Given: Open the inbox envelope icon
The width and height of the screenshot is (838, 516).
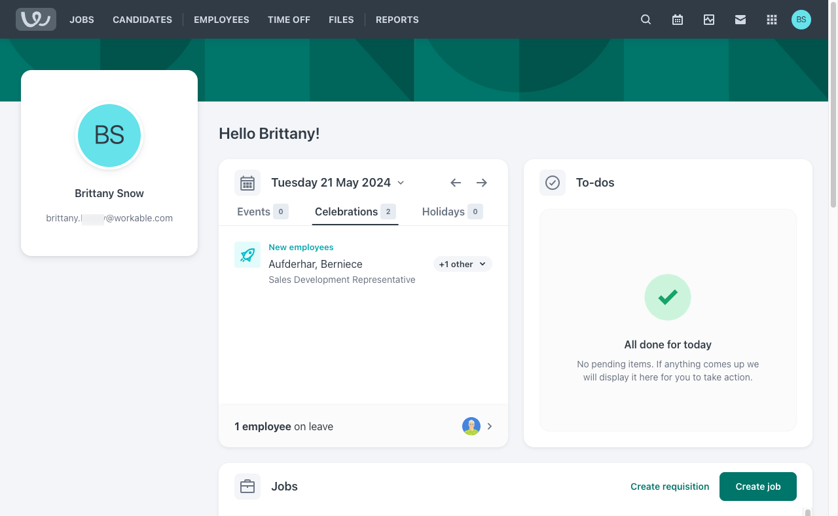Looking at the screenshot, I should (x=740, y=20).
